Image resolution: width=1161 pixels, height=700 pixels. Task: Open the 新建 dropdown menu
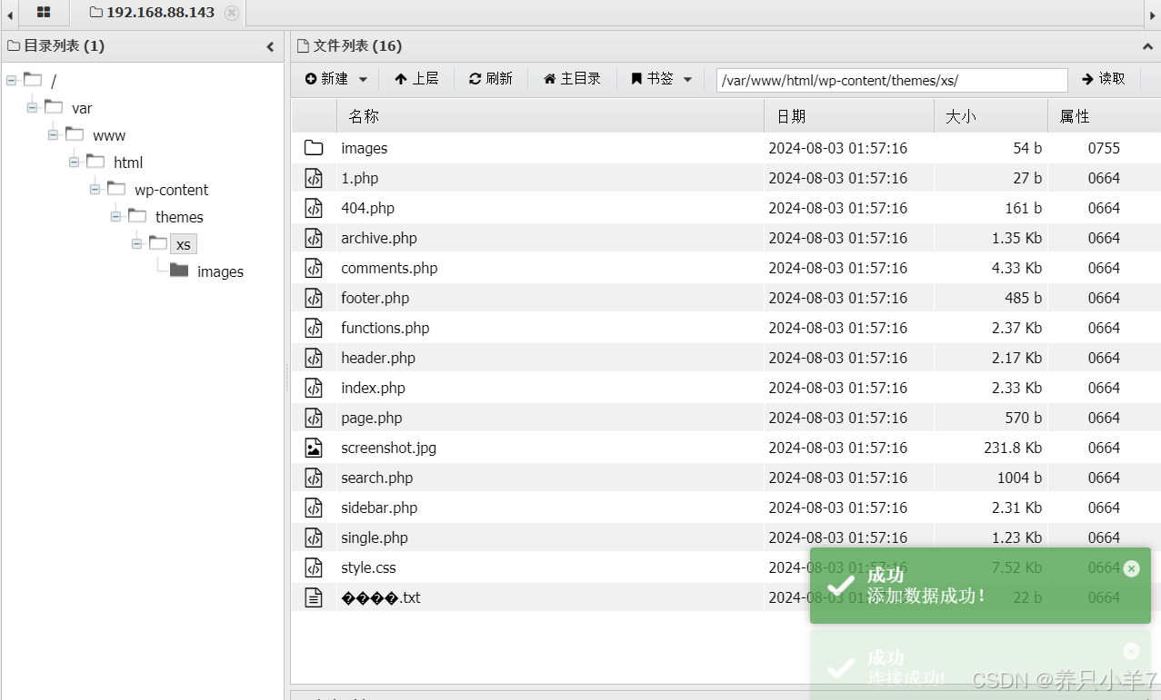tap(335, 79)
